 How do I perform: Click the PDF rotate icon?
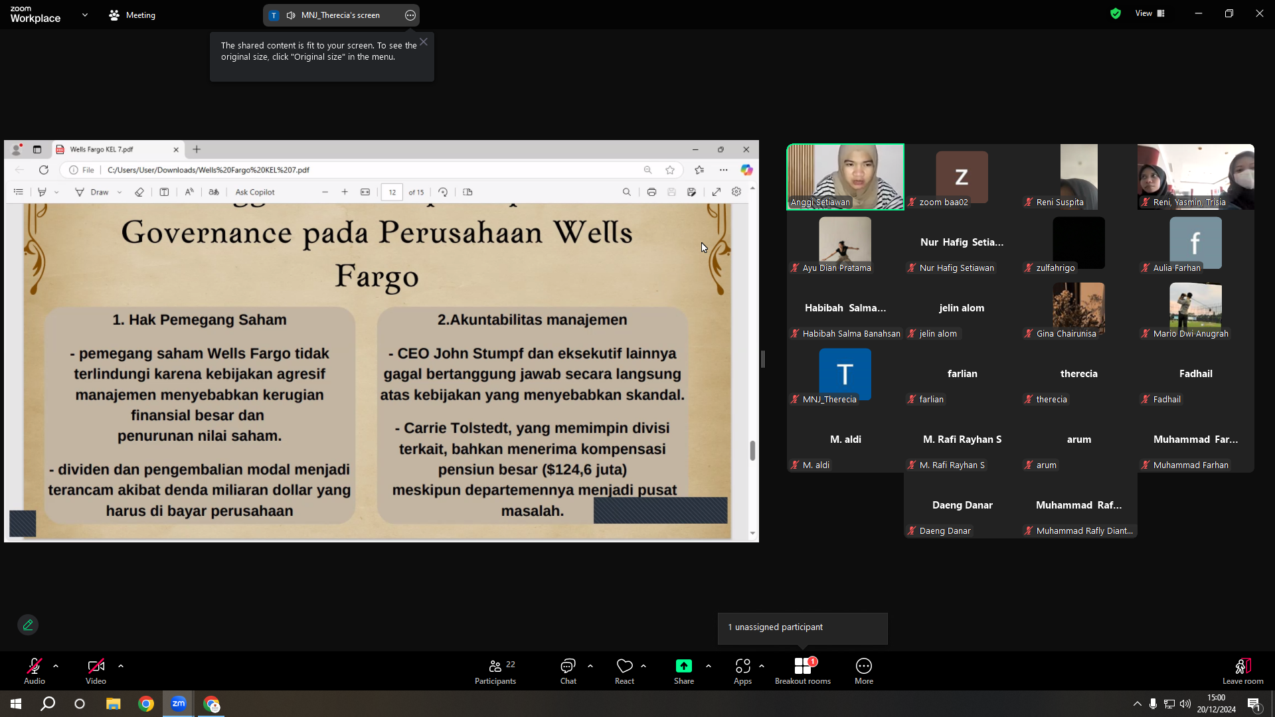pos(443,192)
